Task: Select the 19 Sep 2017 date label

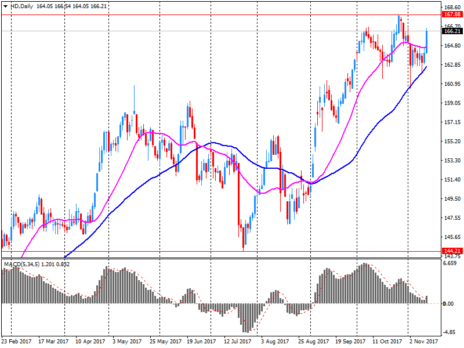Action: 351,341
